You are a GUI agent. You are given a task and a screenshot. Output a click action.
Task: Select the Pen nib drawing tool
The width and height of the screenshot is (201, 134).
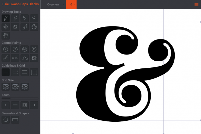click(x=6, y=18)
